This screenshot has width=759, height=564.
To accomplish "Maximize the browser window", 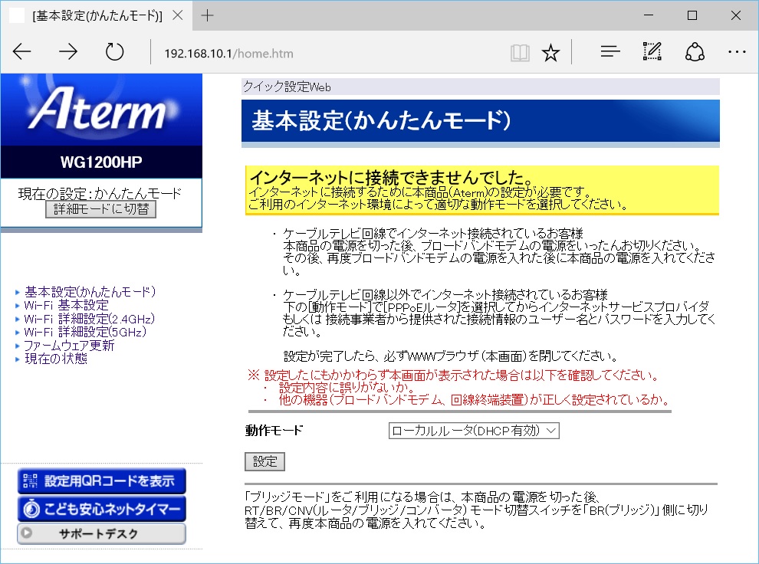I will pos(692,15).
